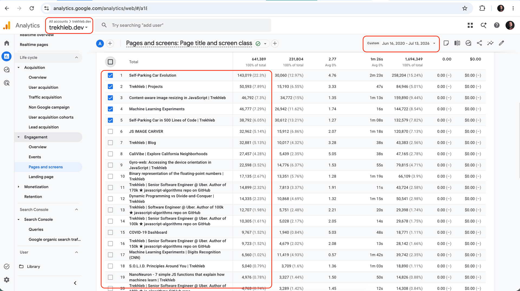Open custom date range picker

pyautogui.click(x=401, y=43)
